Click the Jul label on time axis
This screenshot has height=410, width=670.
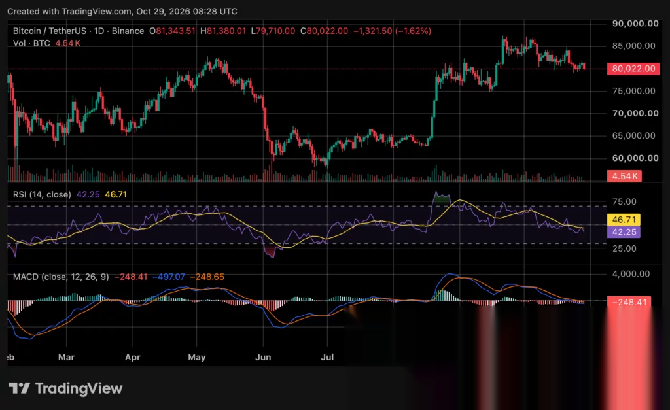click(x=327, y=357)
